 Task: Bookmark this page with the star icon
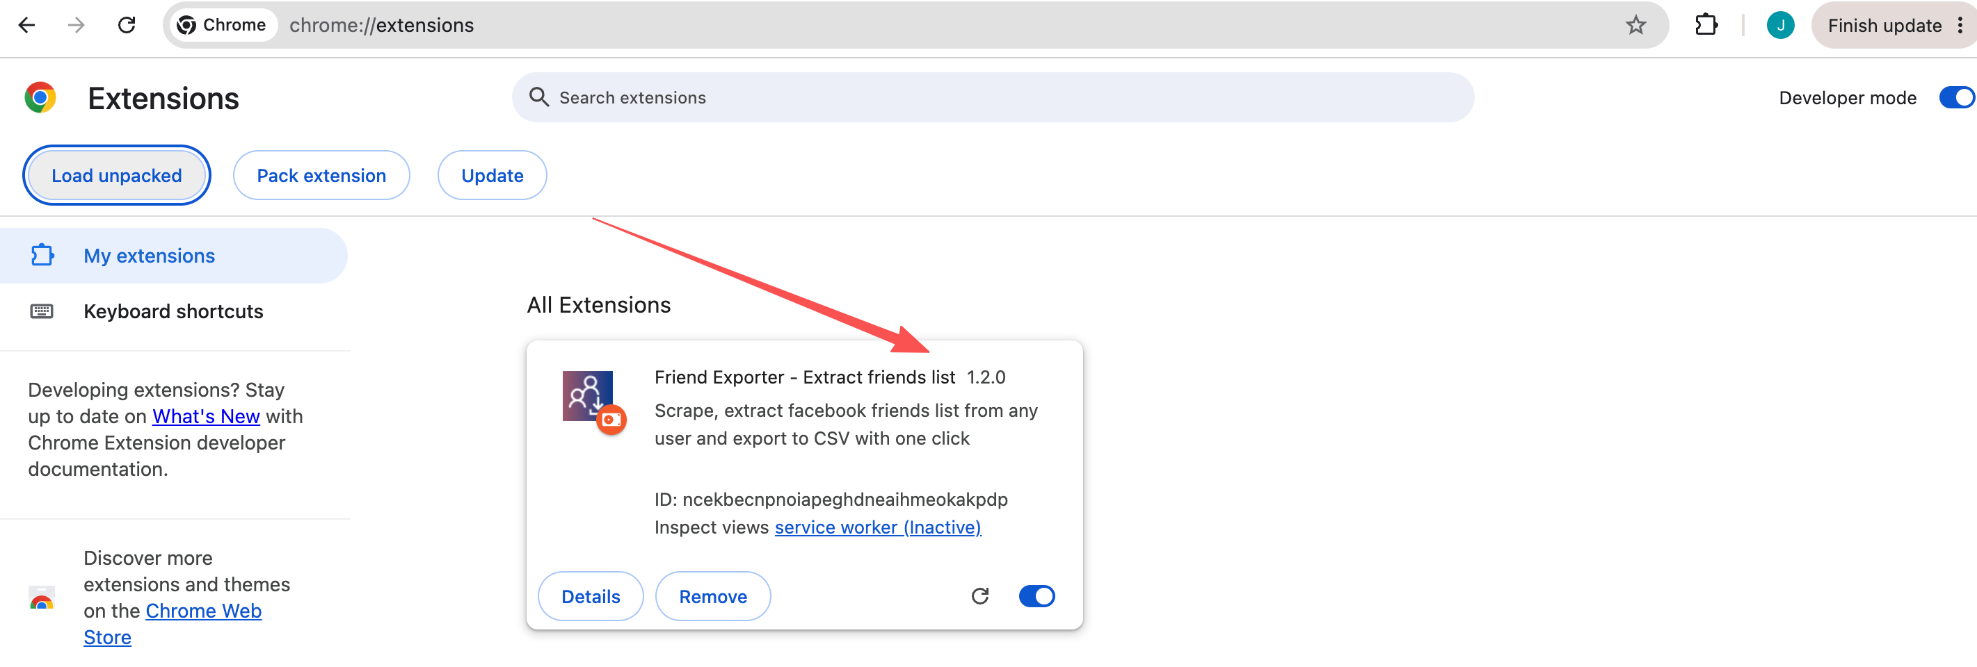pos(1635,25)
